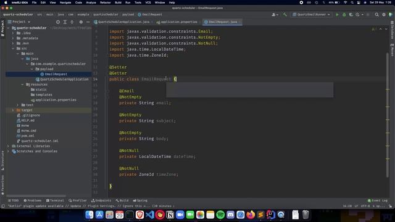Run with coverage icon in toolbar

351,15
